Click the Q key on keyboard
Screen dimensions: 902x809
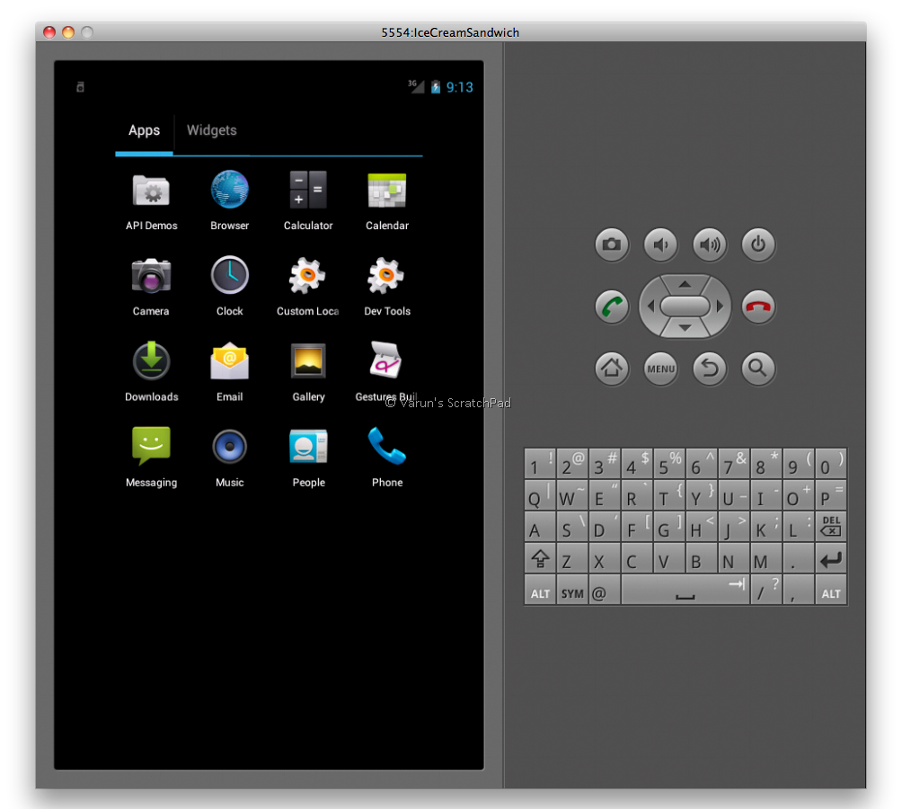540,495
